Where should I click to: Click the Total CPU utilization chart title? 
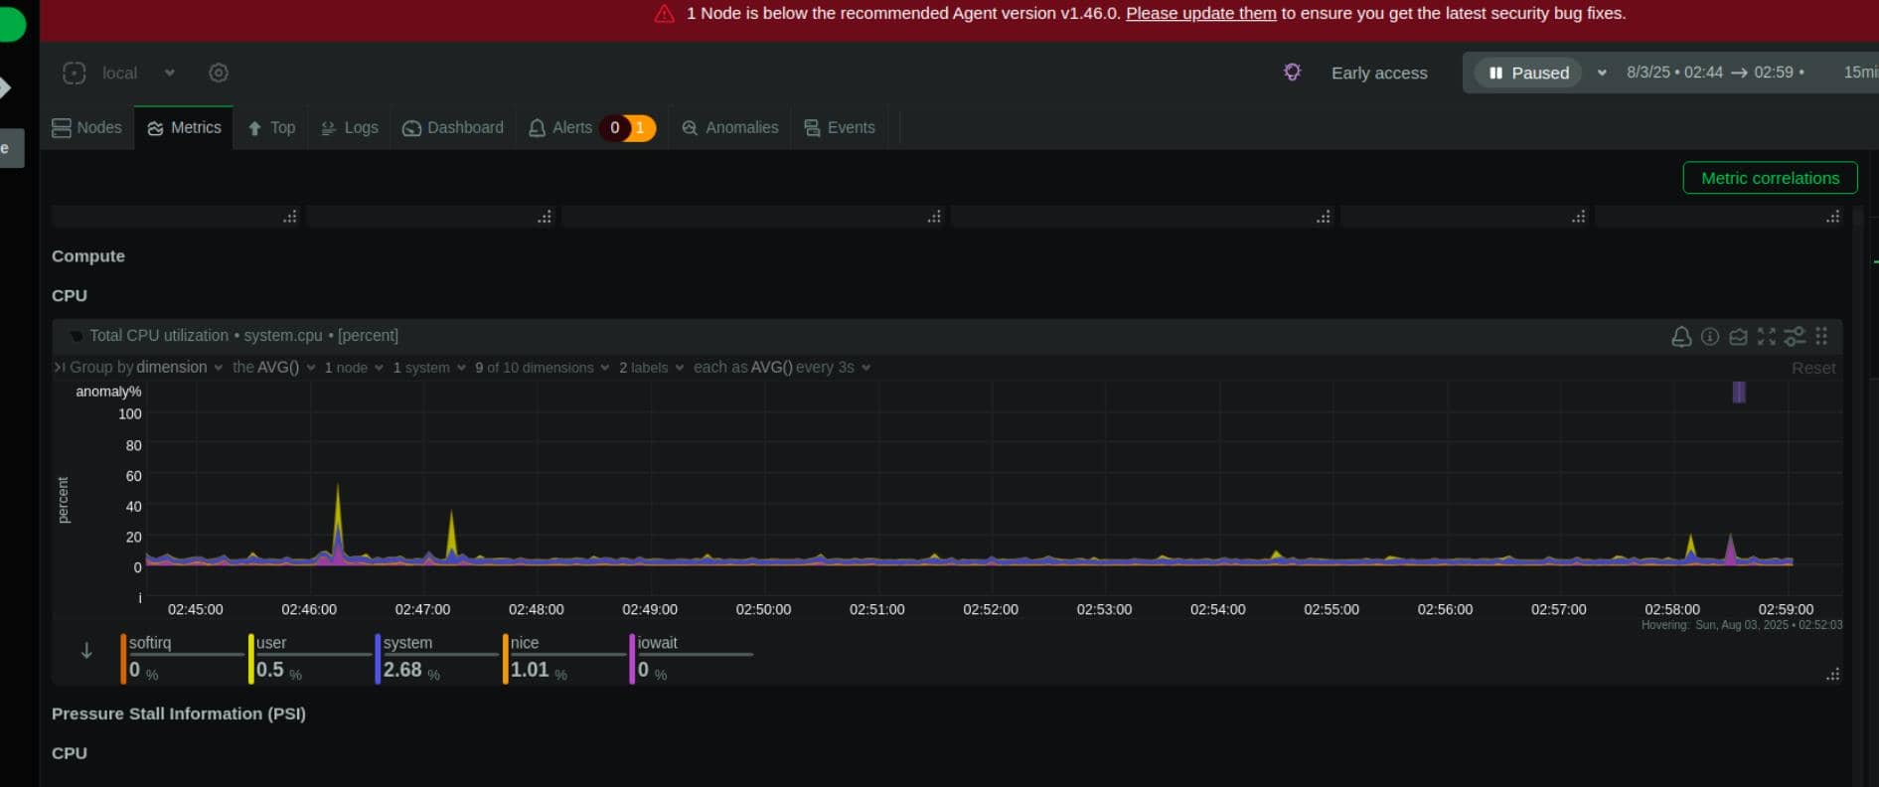tap(243, 336)
